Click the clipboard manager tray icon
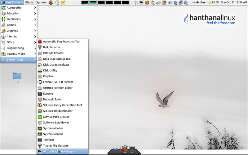 [153, 2]
